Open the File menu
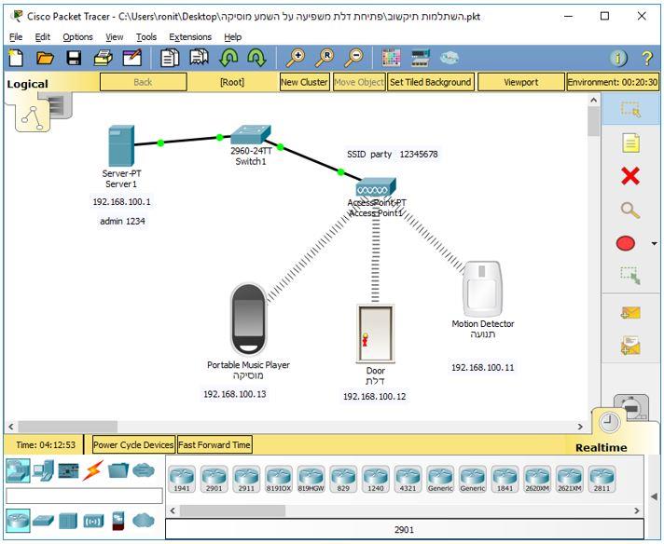The image size is (664, 544). pyautogui.click(x=16, y=37)
